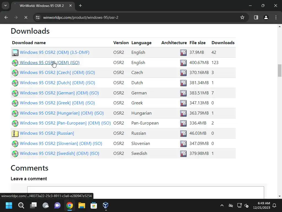
Task: Go back to the previous page
Action: (6, 17)
